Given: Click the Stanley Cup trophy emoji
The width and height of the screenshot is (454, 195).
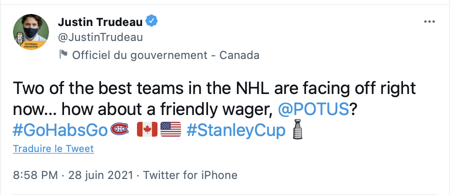Looking at the screenshot, I should (297, 129).
